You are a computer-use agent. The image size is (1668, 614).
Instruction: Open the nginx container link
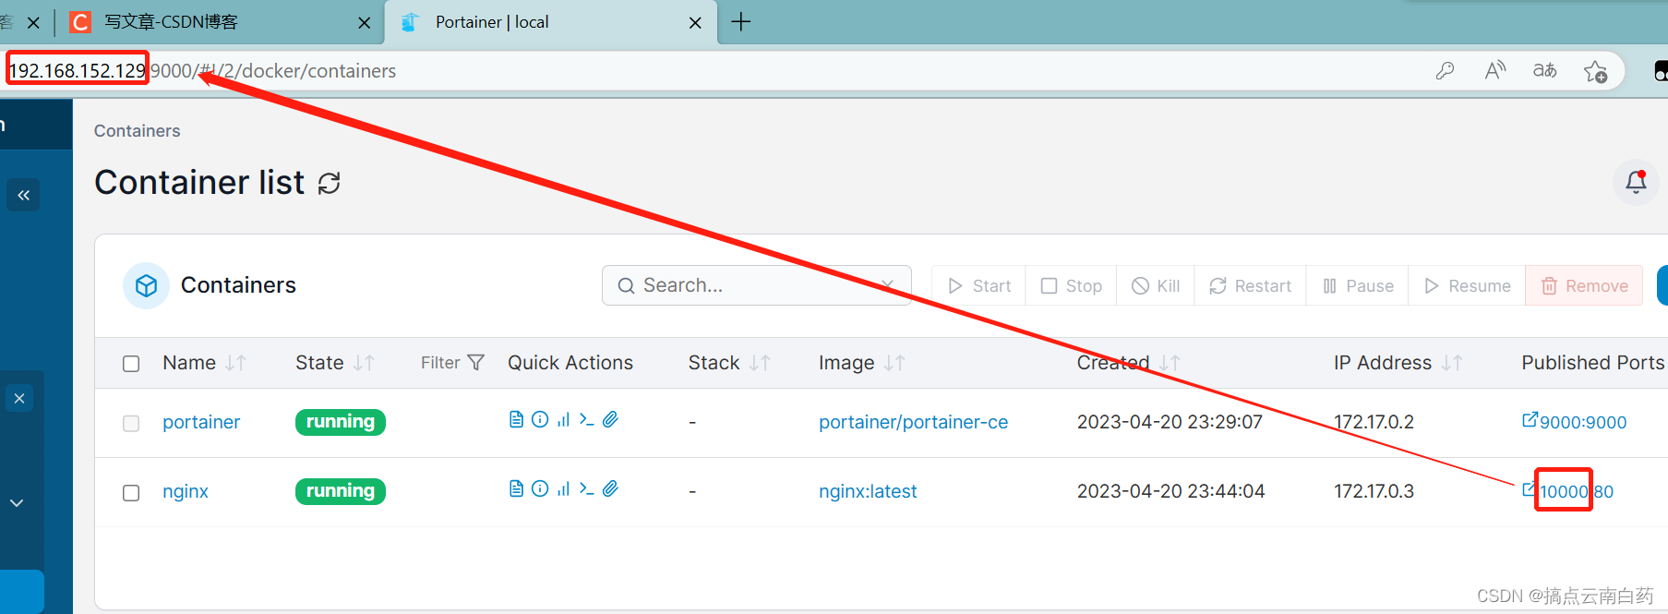pyautogui.click(x=186, y=491)
